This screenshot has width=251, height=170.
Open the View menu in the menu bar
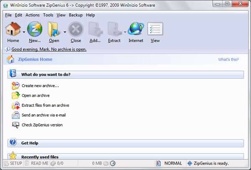[x=61, y=15]
